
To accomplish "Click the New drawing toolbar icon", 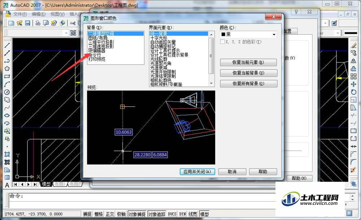I will pos(11,23).
